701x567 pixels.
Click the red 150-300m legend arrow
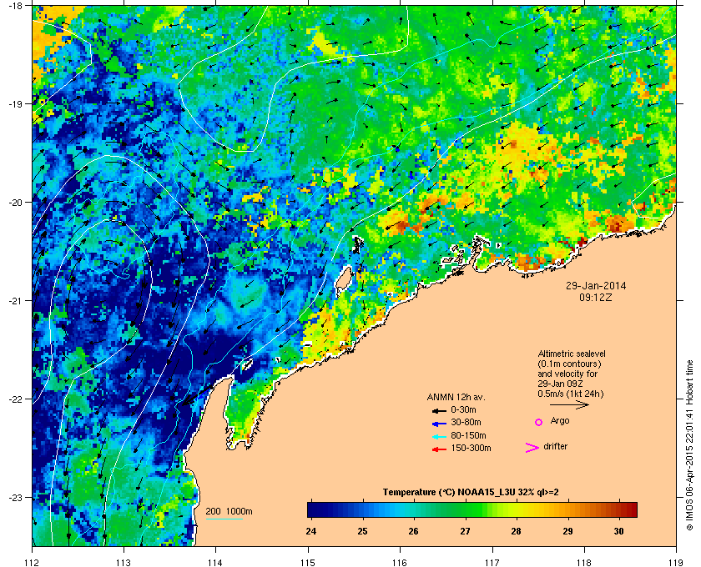439,449
